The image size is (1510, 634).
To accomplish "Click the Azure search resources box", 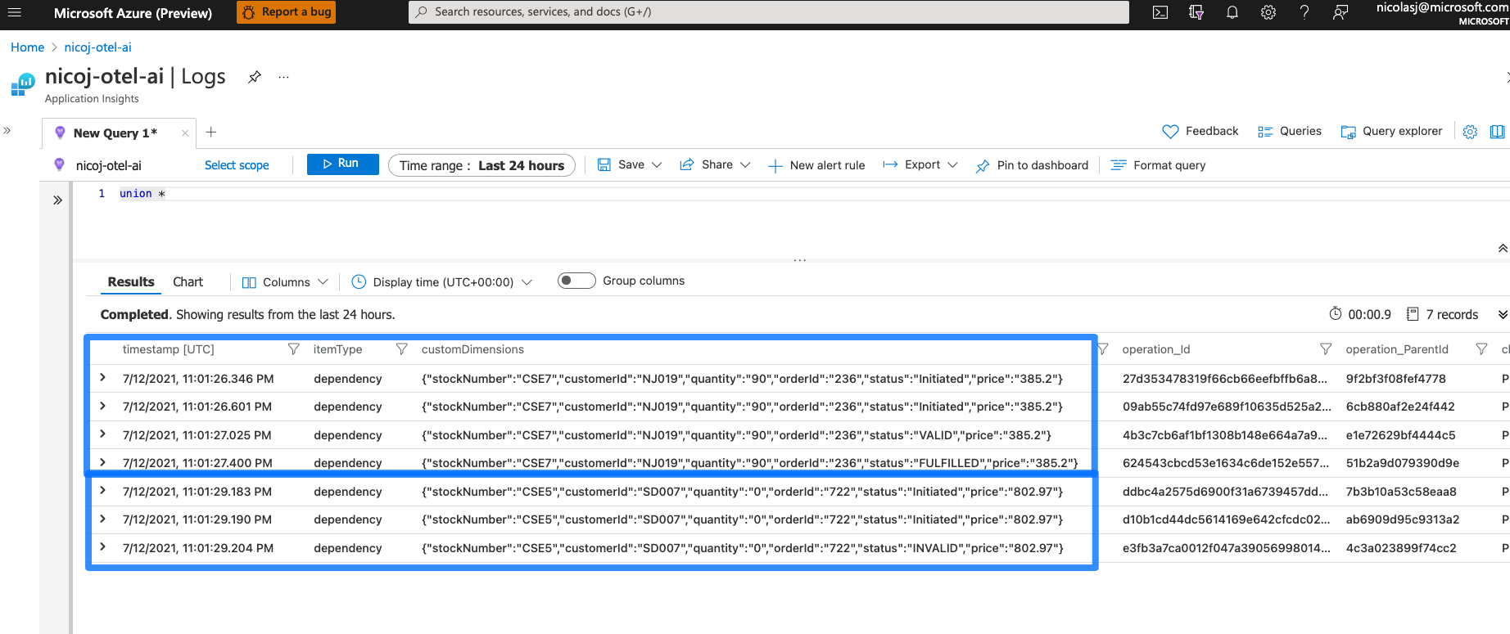I will tap(769, 12).
